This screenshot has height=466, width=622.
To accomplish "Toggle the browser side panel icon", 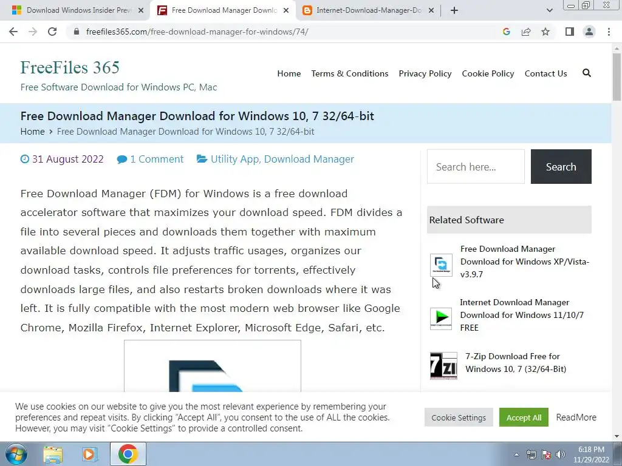I will pyautogui.click(x=570, y=32).
